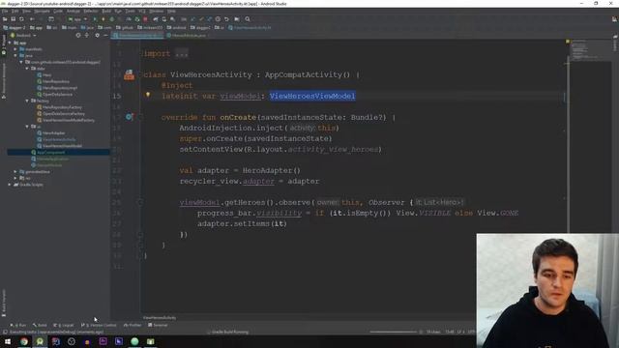This screenshot has width=619, height=348.
Task: Open the Android project view dropdown
Action: coord(24,35)
